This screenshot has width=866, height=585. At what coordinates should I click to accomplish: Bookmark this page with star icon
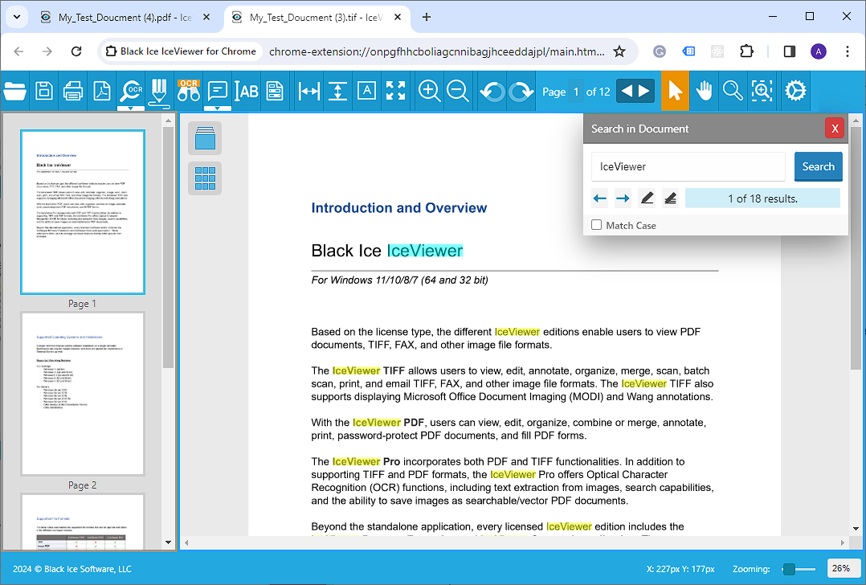coord(619,51)
